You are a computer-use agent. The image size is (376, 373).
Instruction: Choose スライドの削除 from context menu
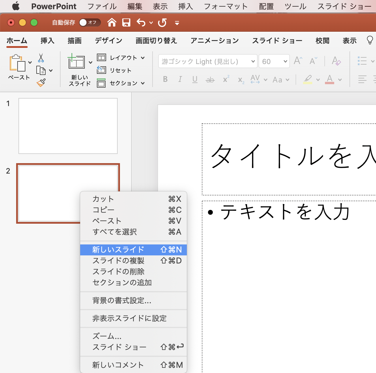(x=134, y=272)
